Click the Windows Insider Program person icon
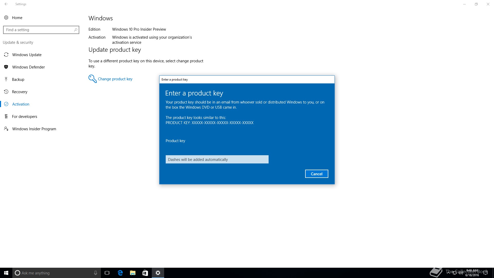 pyautogui.click(x=6, y=129)
